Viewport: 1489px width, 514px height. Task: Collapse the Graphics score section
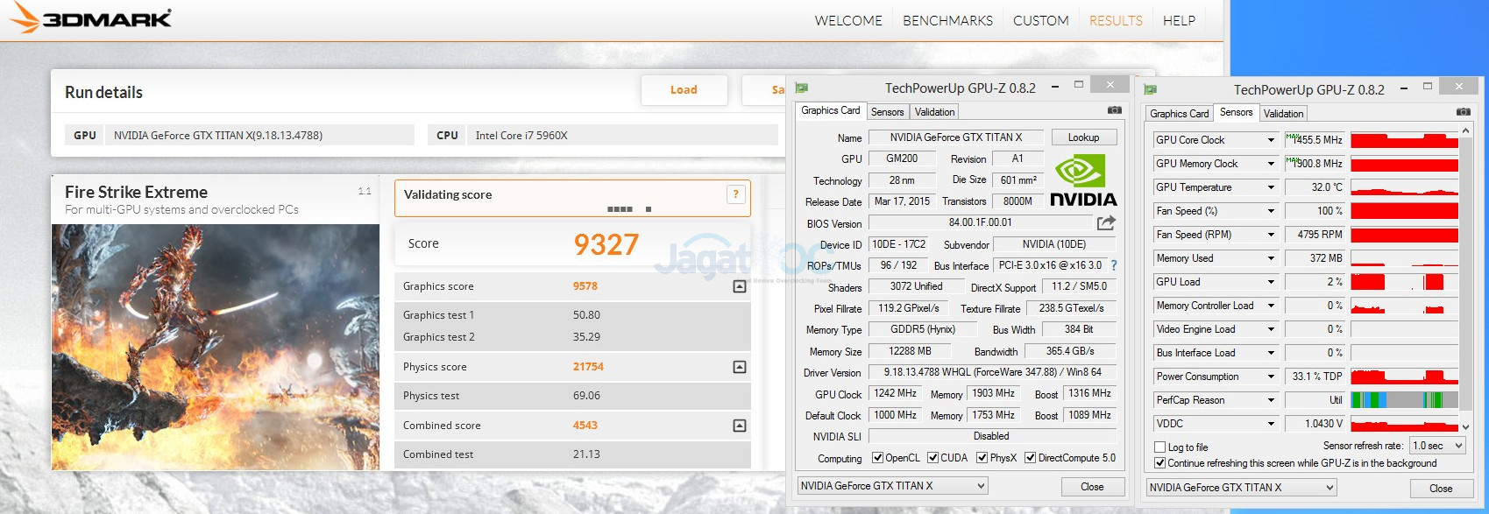(740, 286)
